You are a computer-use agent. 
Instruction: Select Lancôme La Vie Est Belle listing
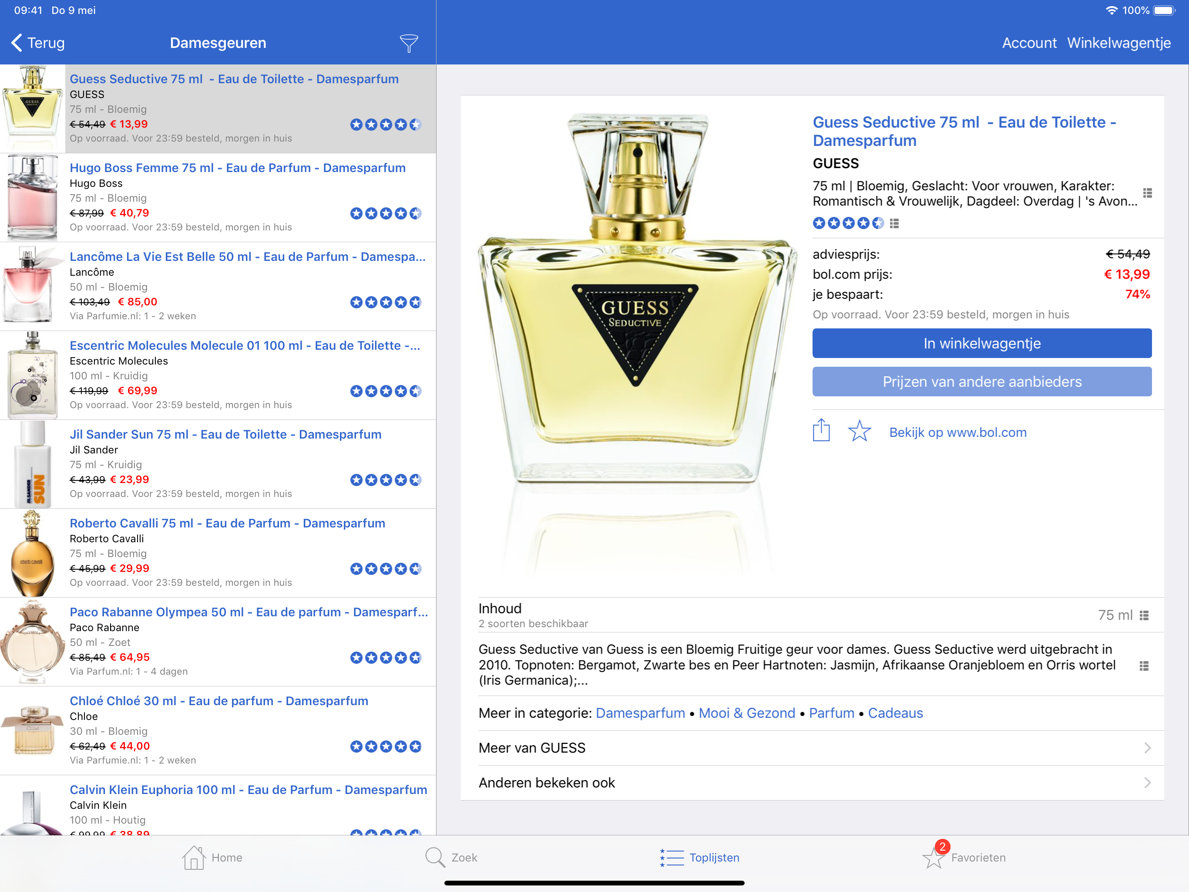(218, 286)
